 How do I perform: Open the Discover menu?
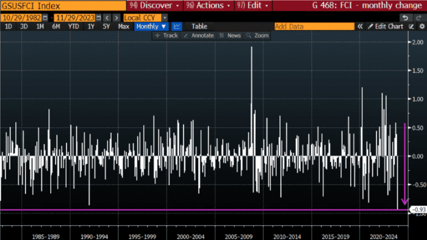coord(154,5)
